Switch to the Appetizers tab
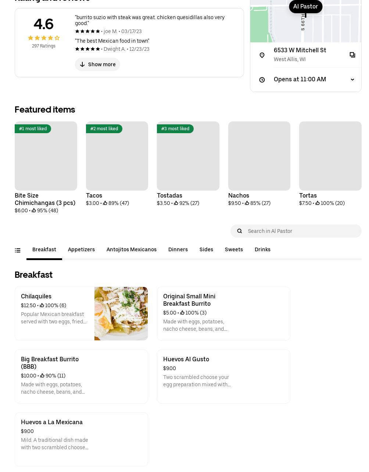The width and height of the screenshot is (369, 472). tap(81, 249)
